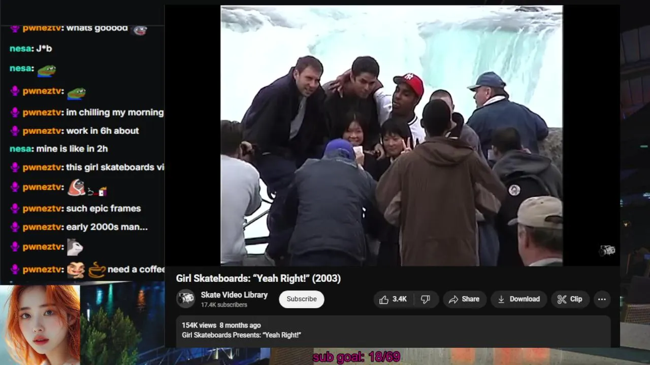Click the 'sub goal: 18/69' overlay text

click(356, 357)
